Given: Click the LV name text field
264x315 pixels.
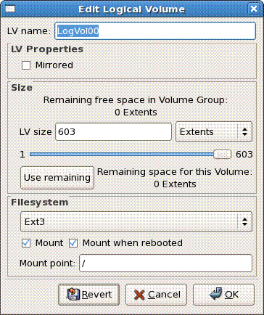Looking at the screenshot, I should click(x=155, y=31).
